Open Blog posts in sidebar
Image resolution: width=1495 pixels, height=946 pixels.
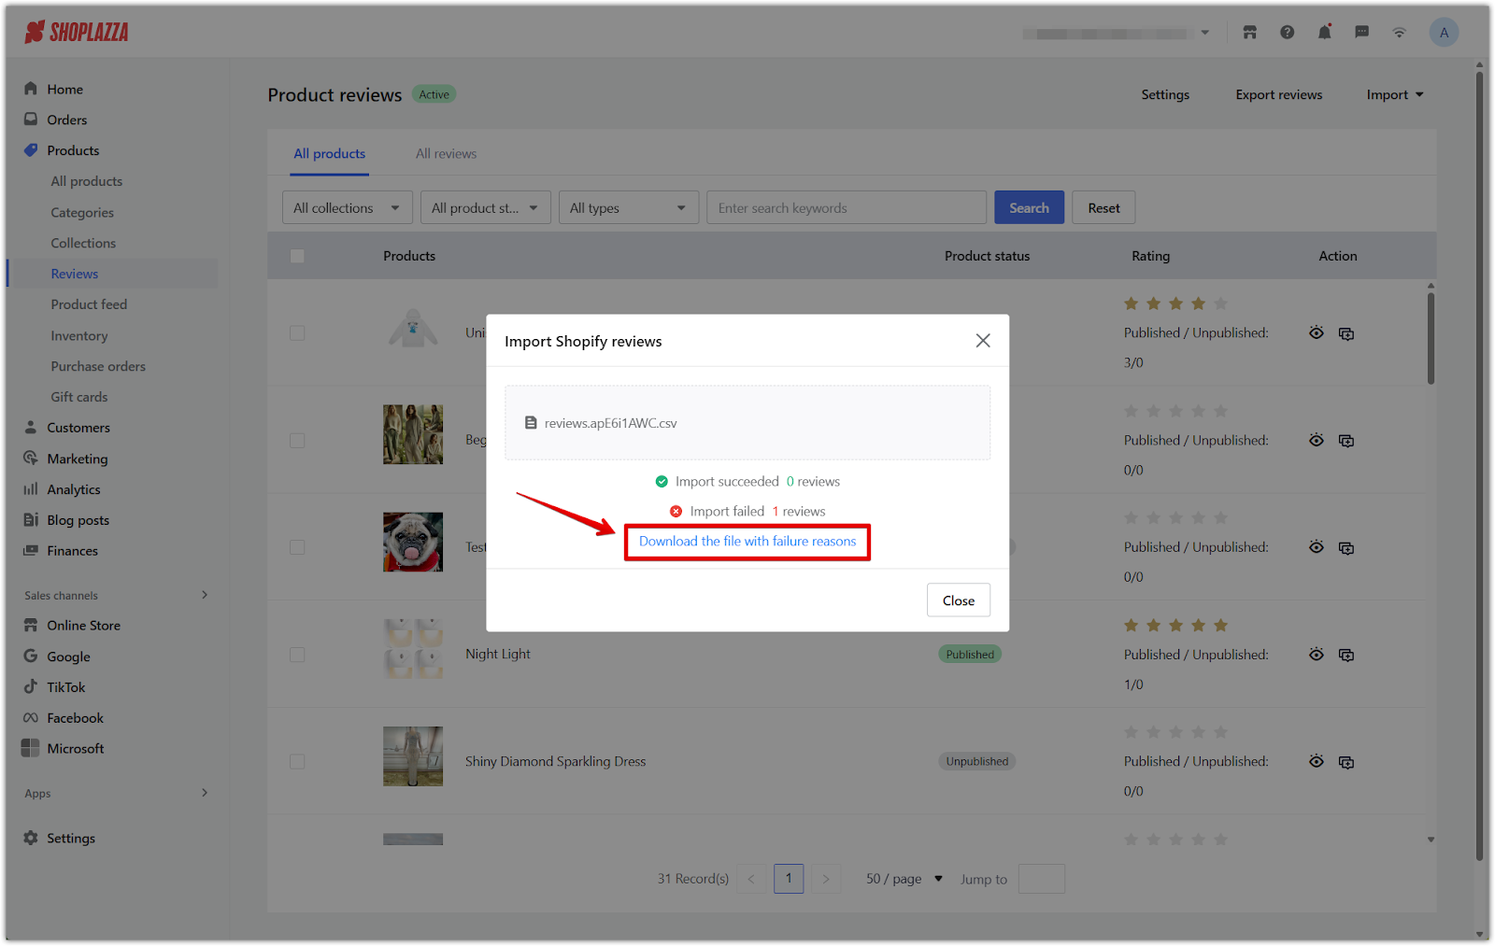tap(78, 520)
